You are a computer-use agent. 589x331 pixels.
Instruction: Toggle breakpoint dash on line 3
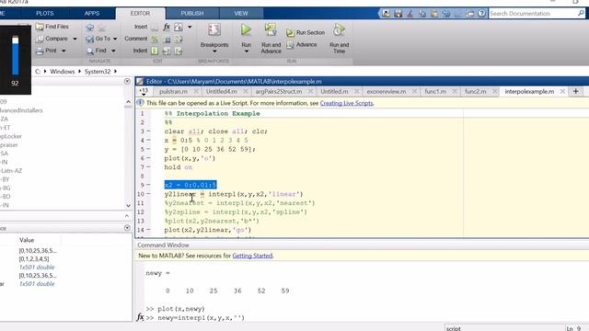149,131
